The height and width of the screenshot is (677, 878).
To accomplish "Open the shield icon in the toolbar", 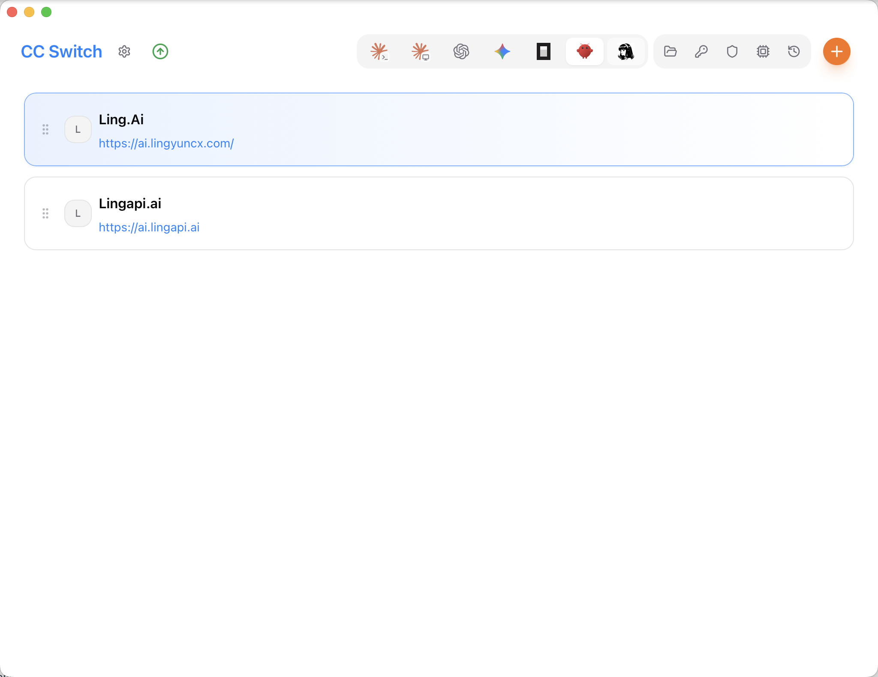I will click(732, 51).
